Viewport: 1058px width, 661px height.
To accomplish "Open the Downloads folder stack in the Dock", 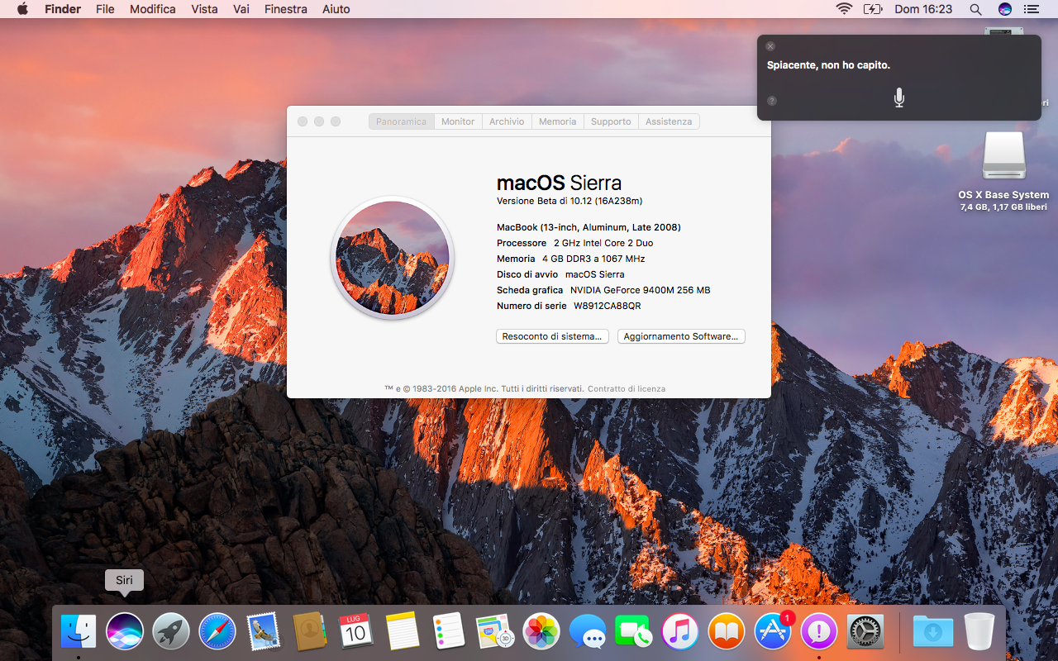I will [933, 632].
